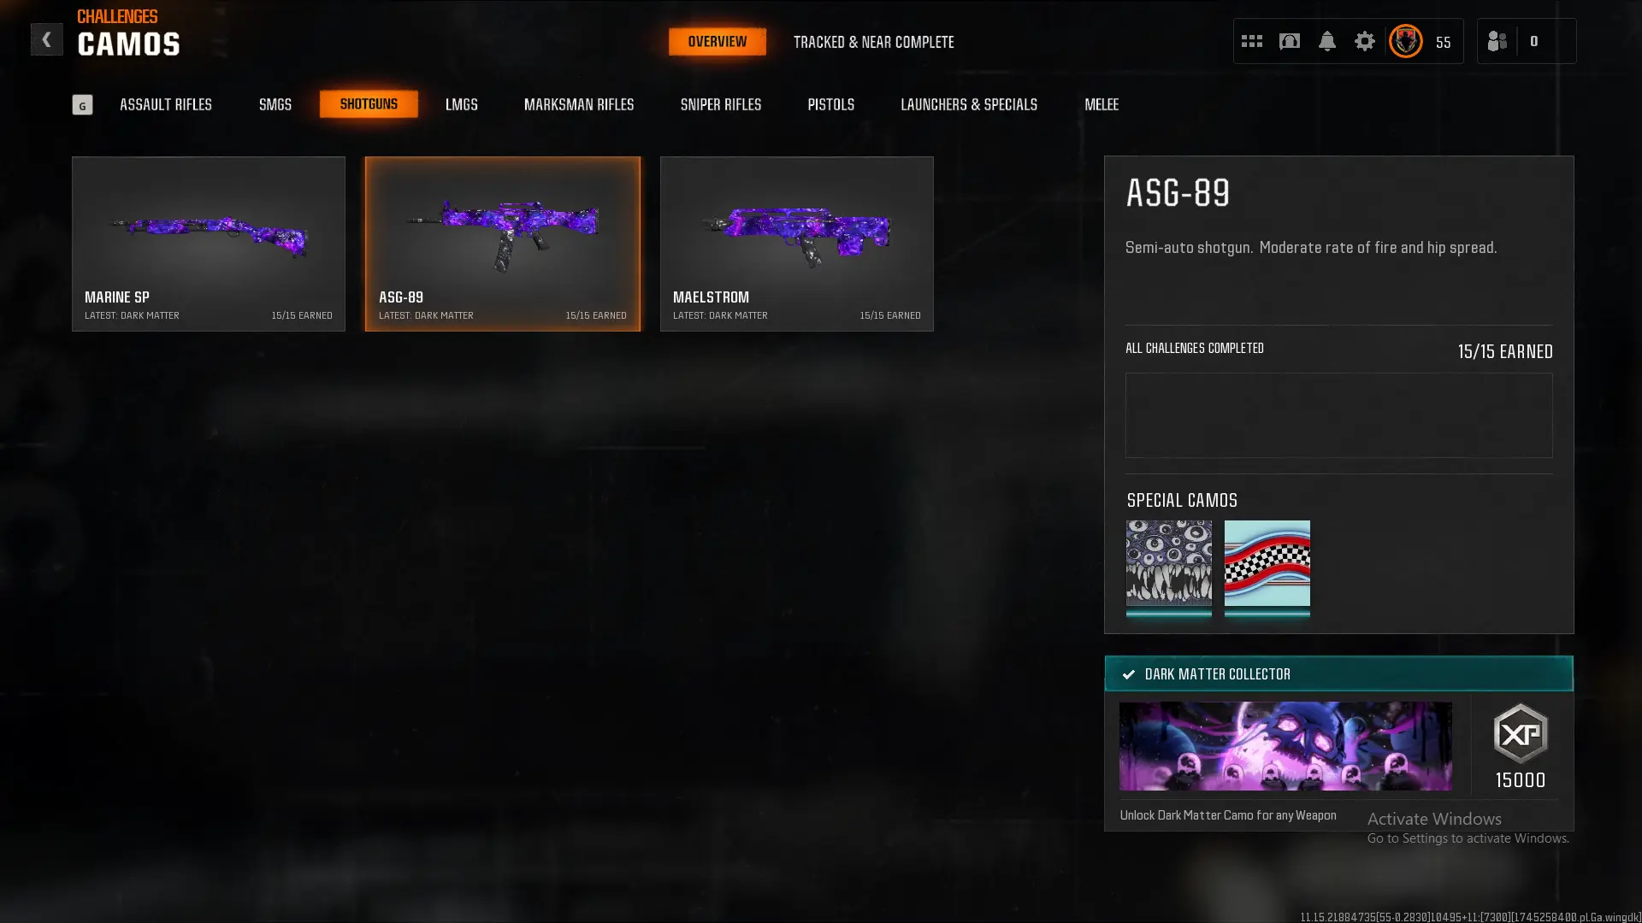Select the checkered racing special camo

coord(1267,567)
